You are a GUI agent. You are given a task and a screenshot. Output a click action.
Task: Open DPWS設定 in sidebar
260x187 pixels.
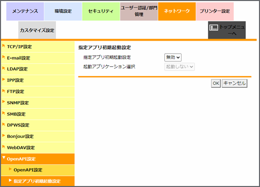click(x=38, y=125)
